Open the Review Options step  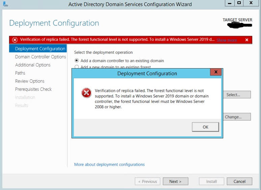coord(30,81)
